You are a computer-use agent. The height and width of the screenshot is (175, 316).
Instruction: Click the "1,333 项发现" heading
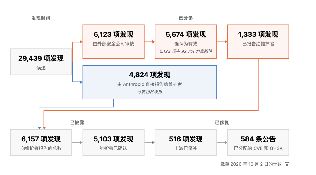coord(258,34)
